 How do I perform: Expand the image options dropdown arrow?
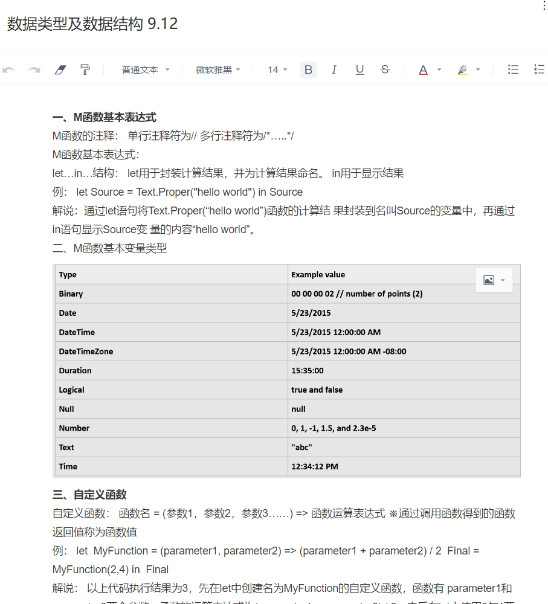click(x=503, y=280)
